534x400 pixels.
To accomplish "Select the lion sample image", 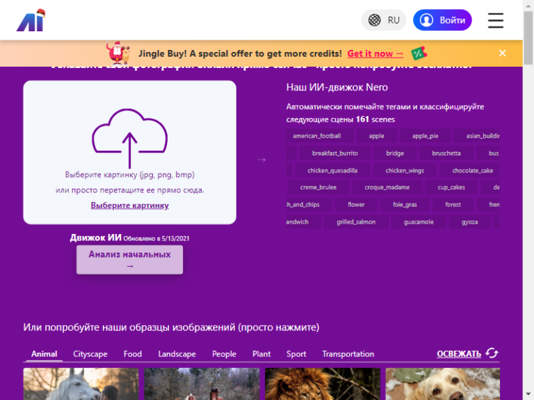I will pos(323,383).
